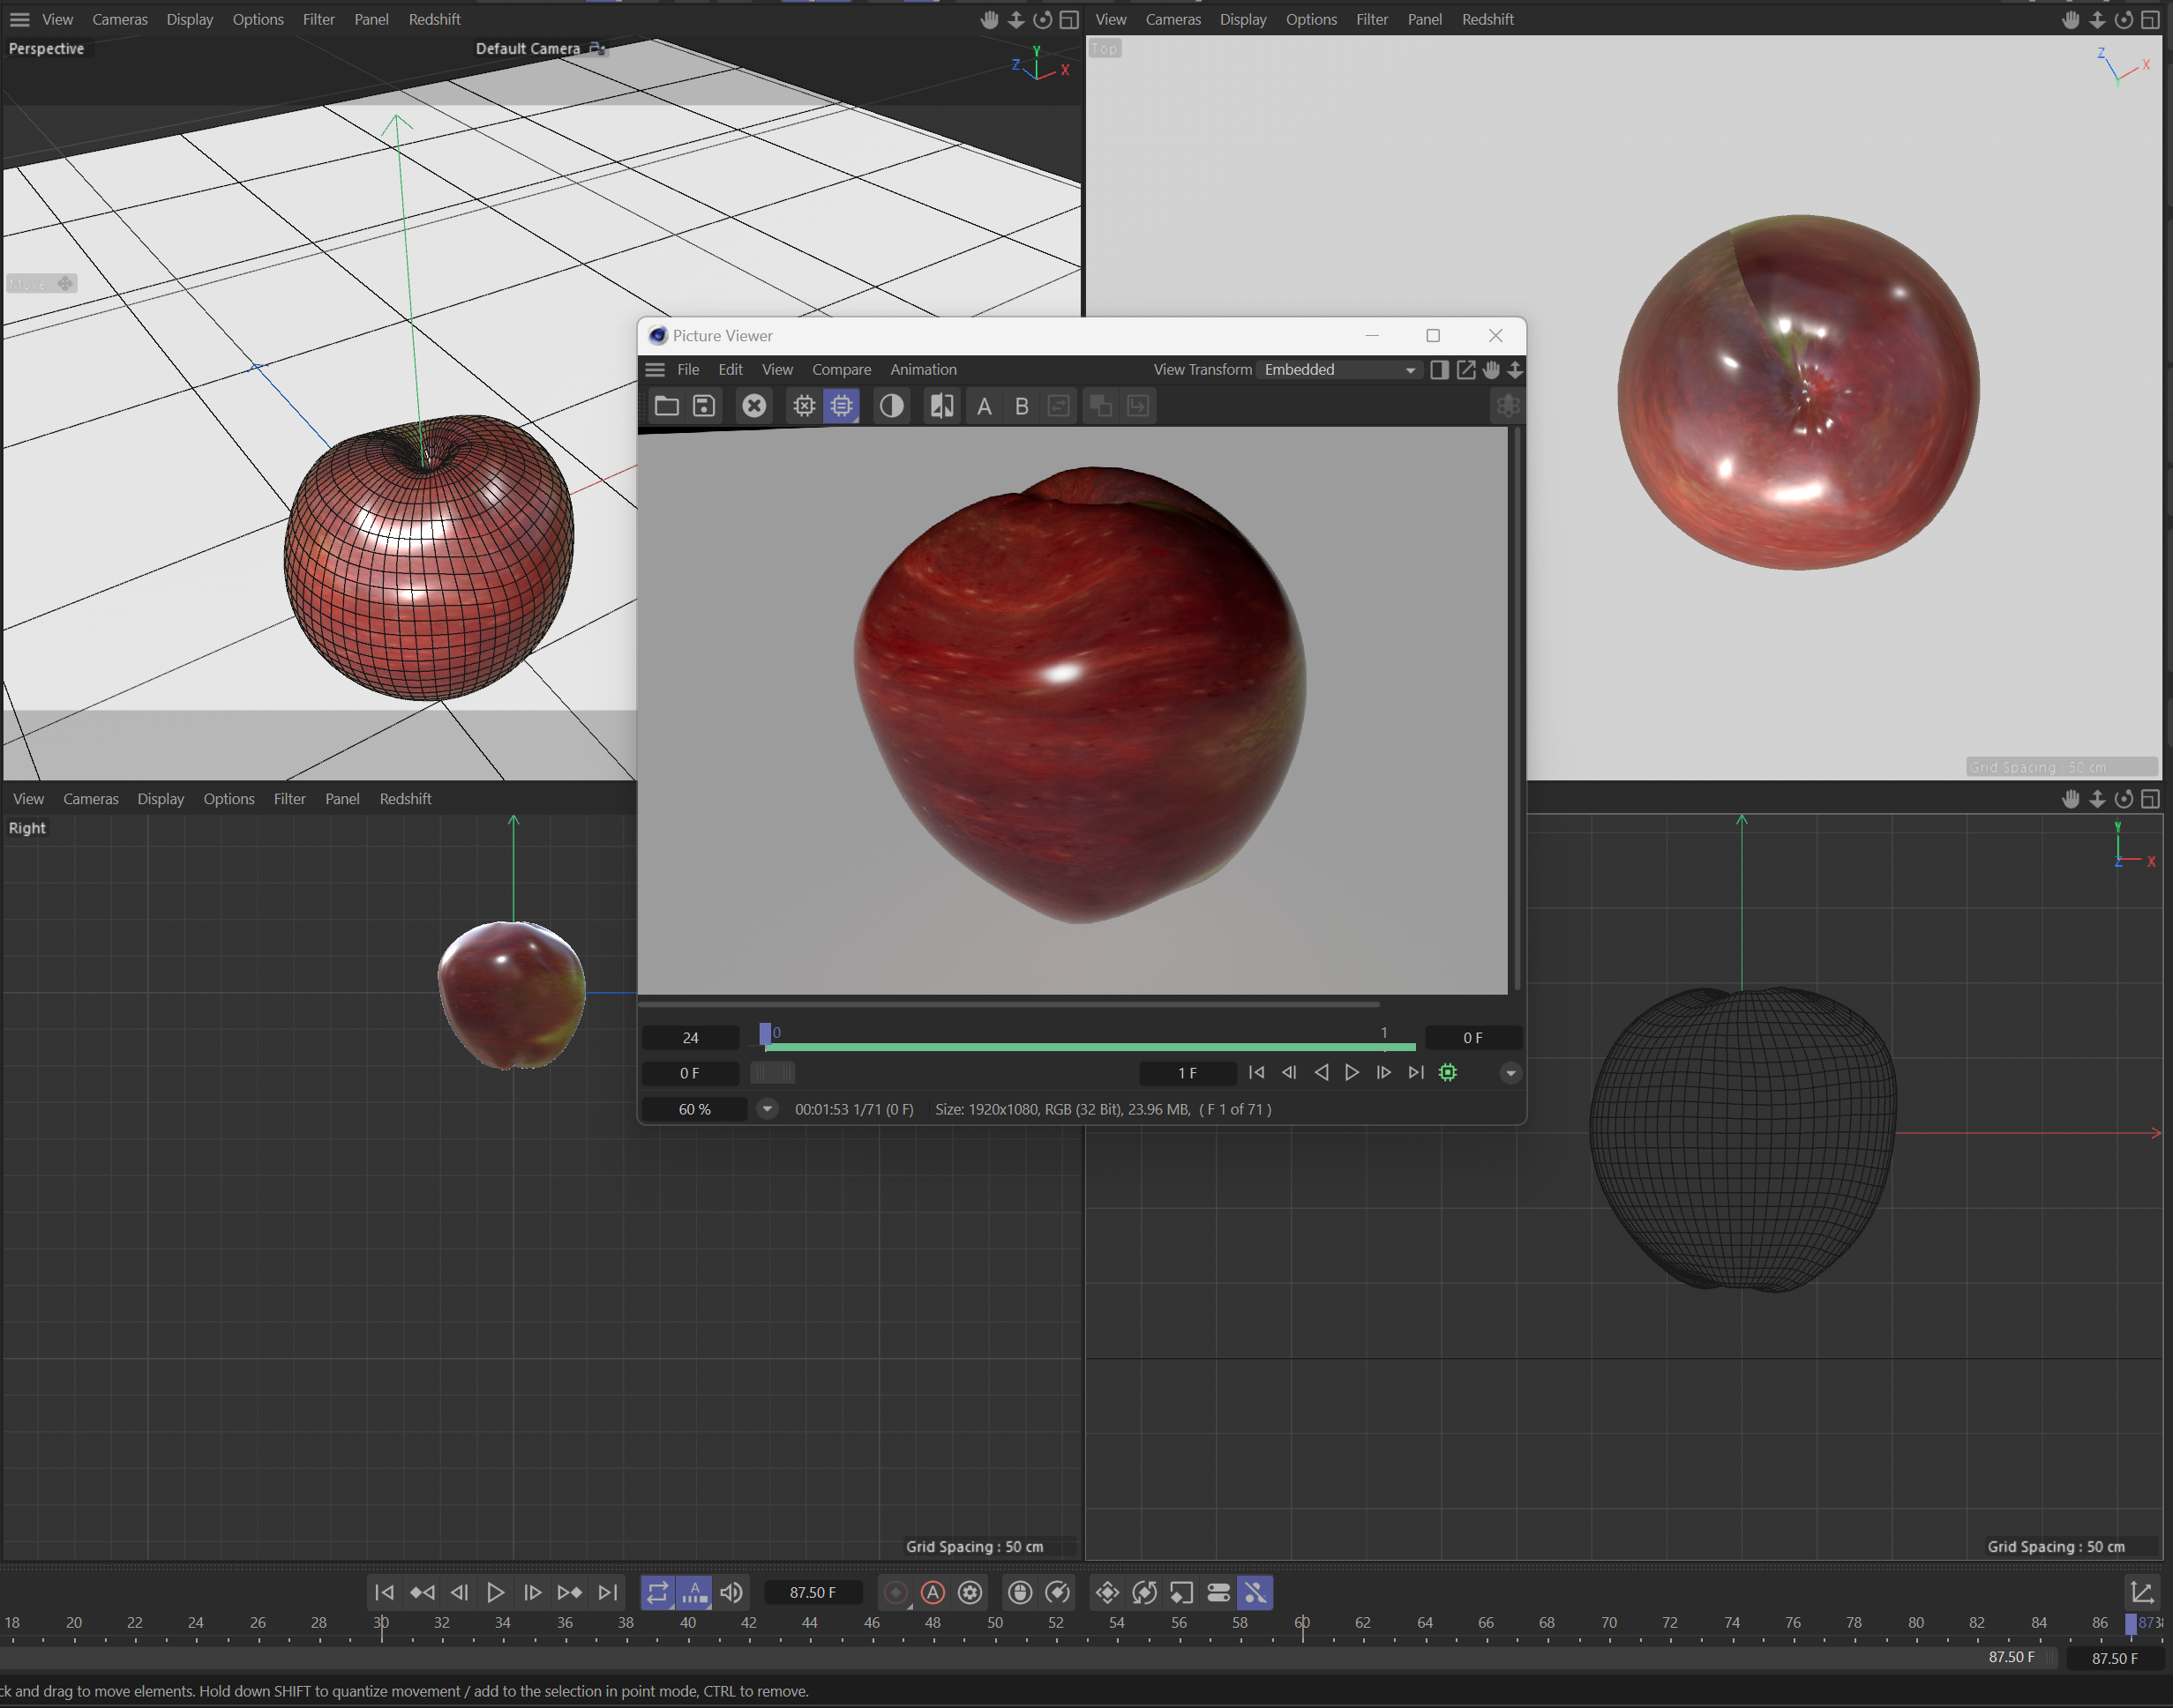Click frame 40 on the timeline ruler
2173x1708 pixels.
[x=688, y=1622]
